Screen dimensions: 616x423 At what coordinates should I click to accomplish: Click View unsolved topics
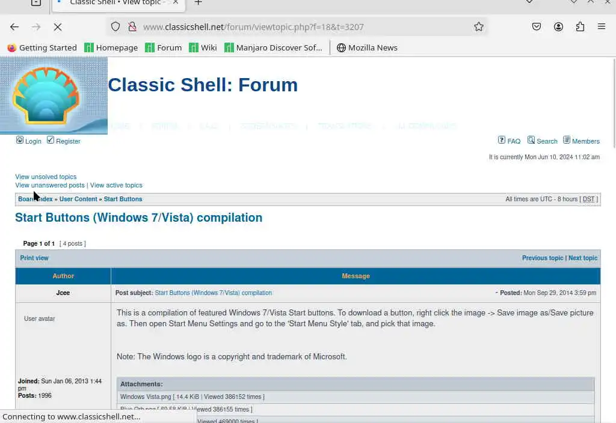[x=46, y=177]
